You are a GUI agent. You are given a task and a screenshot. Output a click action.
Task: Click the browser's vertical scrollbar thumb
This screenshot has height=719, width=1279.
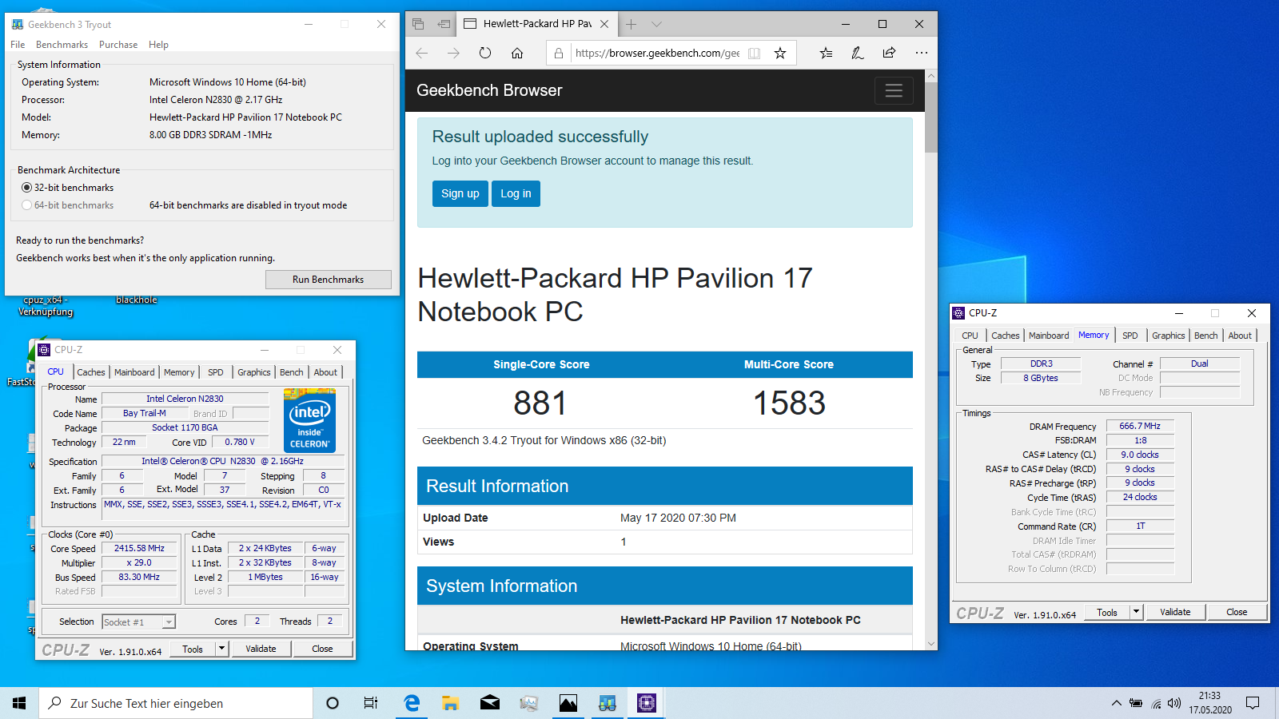[x=930, y=117]
